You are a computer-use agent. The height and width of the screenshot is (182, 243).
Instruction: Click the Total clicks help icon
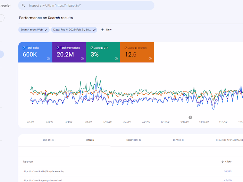tap(48, 59)
